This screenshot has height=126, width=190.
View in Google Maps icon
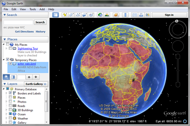(147, 15)
